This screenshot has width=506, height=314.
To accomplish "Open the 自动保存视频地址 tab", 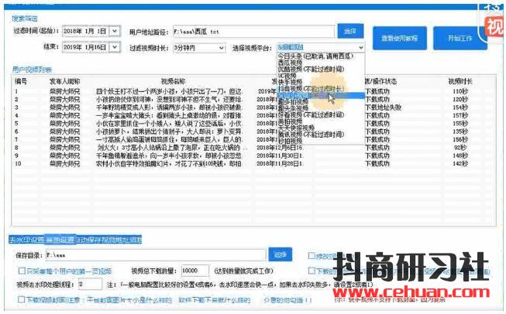I will pyautogui.click(x=108, y=240).
